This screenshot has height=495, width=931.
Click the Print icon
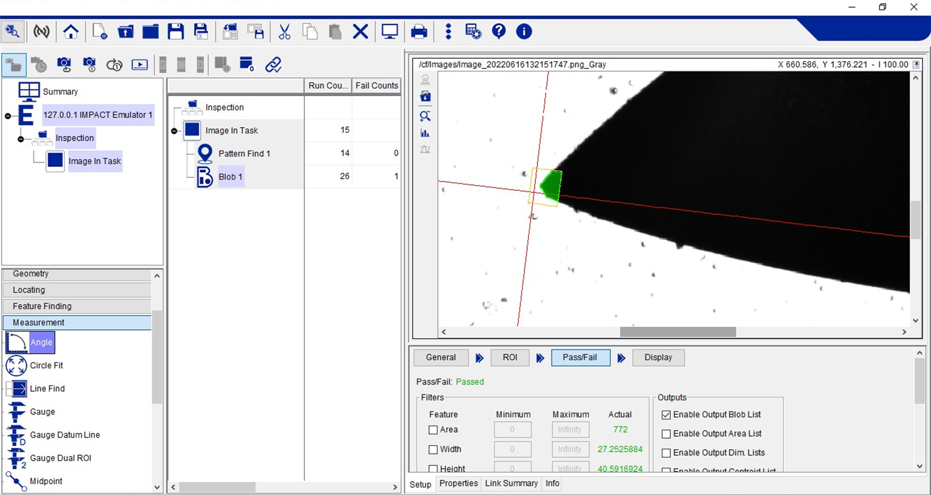pyautogui.click(x=419, y=32)
